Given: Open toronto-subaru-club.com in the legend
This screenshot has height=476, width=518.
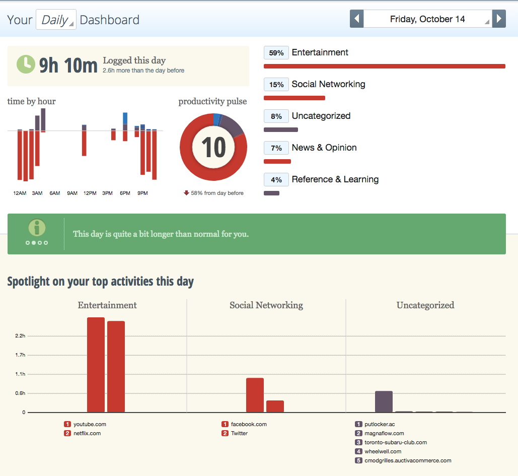Looking at the screenshot, I should coord(396,442).
